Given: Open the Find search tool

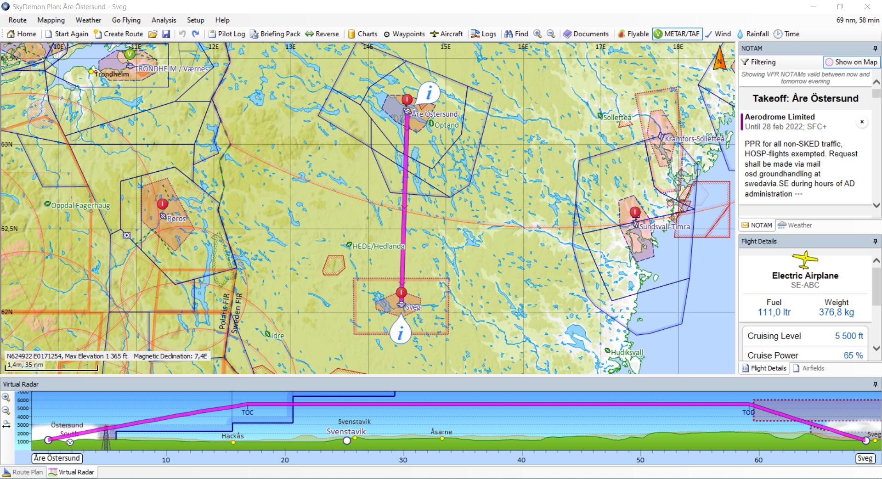Looking at the screenshot, I should [x=516, y=34].
